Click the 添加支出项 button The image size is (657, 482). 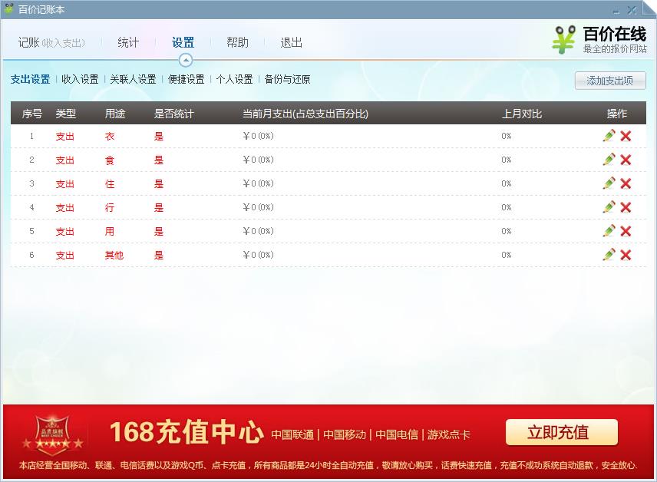tap(610, 81)
